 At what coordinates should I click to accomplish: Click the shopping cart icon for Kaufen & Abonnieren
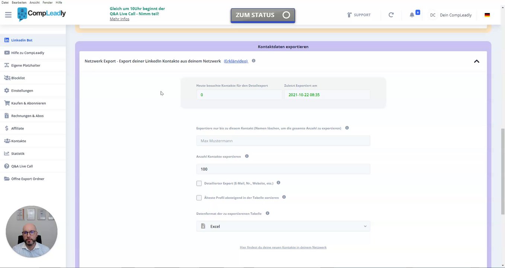pos(7,103)
